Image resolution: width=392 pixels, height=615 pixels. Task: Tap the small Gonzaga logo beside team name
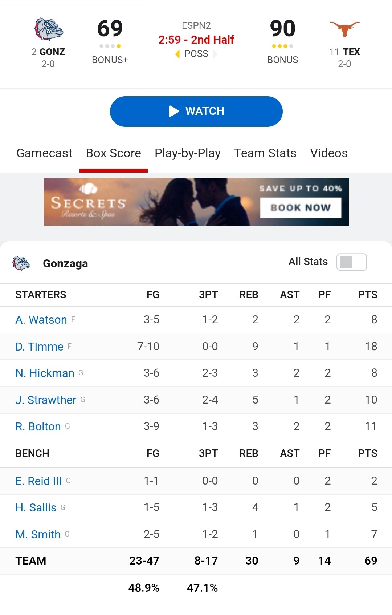pyautogui.click(x=21, y=263)
